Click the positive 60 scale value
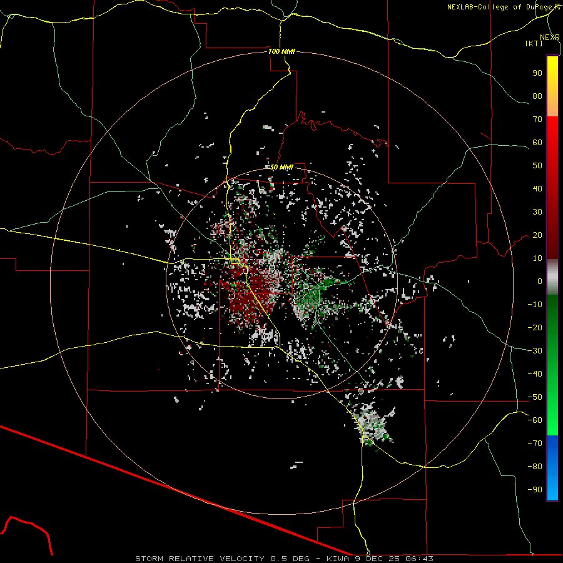The height and width of the screenshot is (563, 563). pos(537,142)
